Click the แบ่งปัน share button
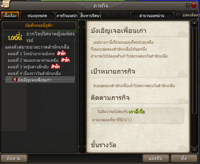 point(156,159)
